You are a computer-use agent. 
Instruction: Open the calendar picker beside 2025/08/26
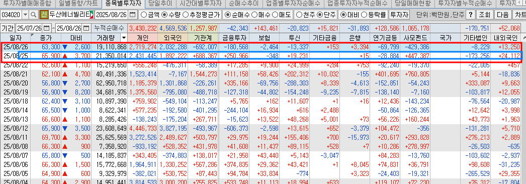133,15
